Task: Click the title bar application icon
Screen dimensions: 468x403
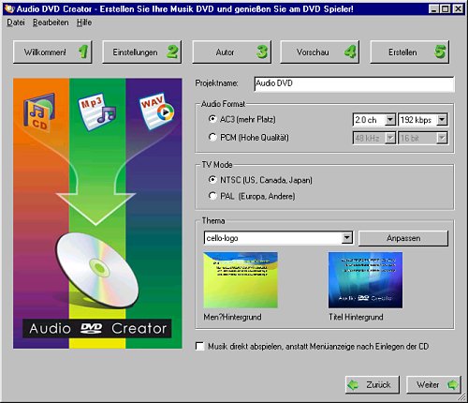Action: click(x=9, y=8)
